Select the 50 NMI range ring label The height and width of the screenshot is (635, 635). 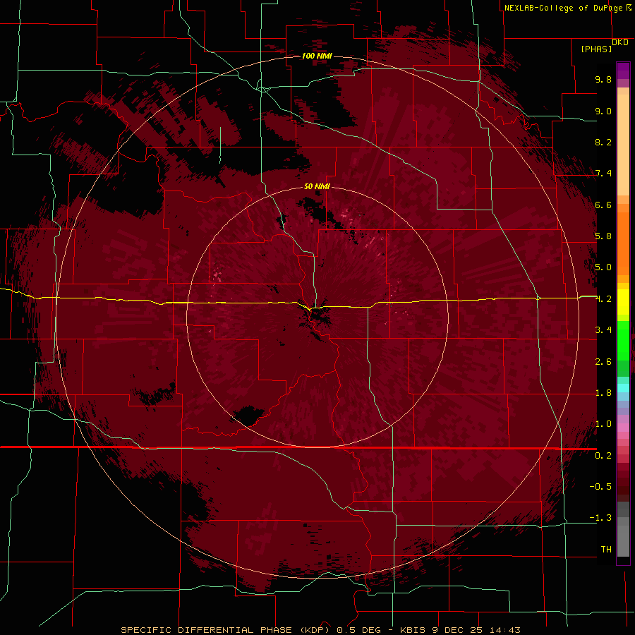click(x=317, y=186)
